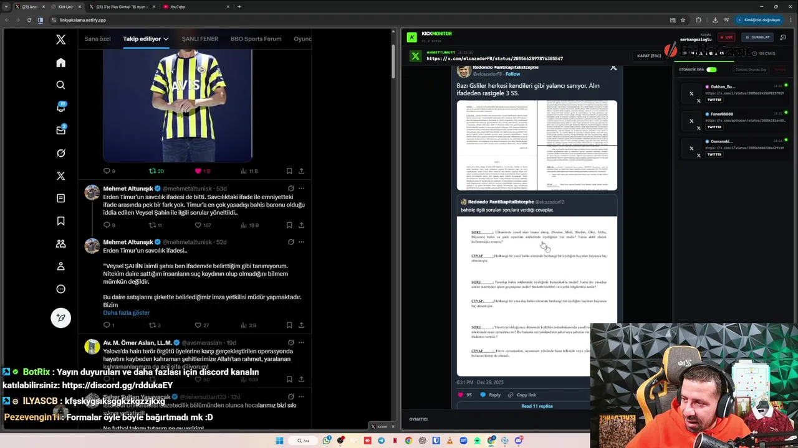The image size is (798, 448).
Task: Open X notifications bell with badge
Action: pyautogui.click(x=60, y=107)
